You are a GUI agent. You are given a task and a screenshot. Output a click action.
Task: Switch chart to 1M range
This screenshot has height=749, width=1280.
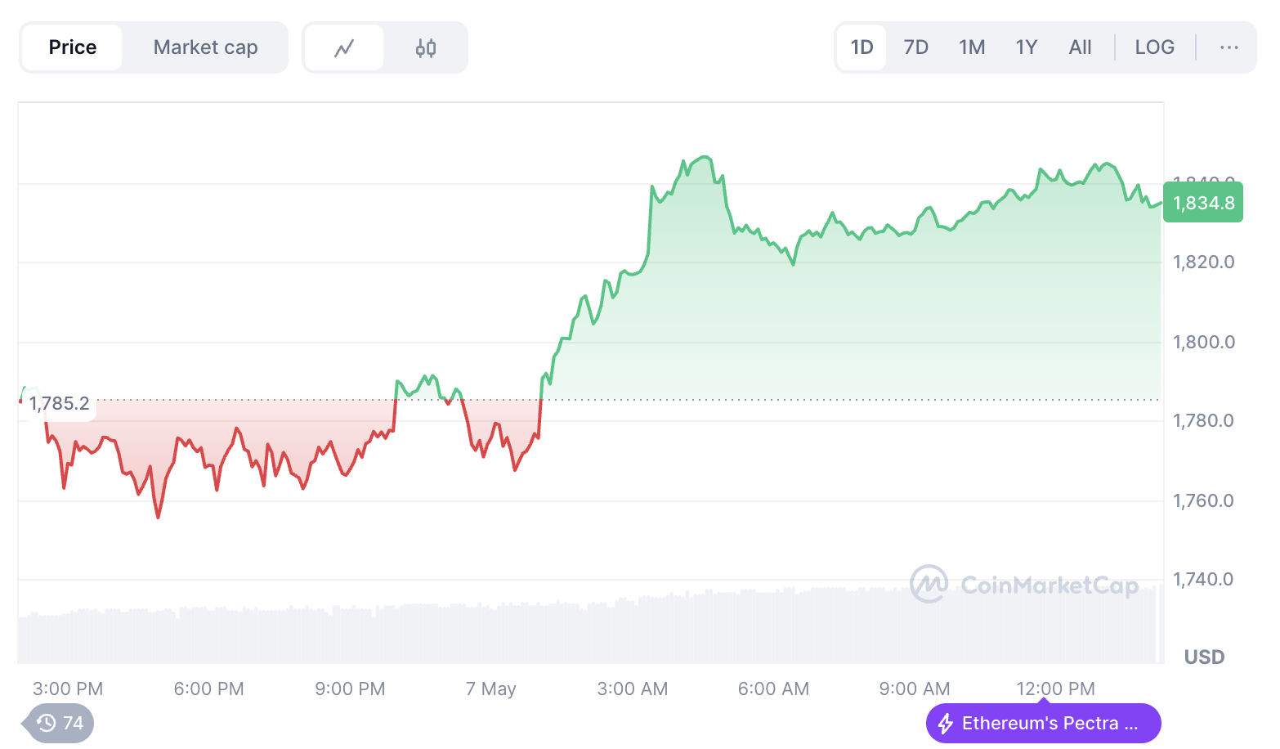[972, 47]
